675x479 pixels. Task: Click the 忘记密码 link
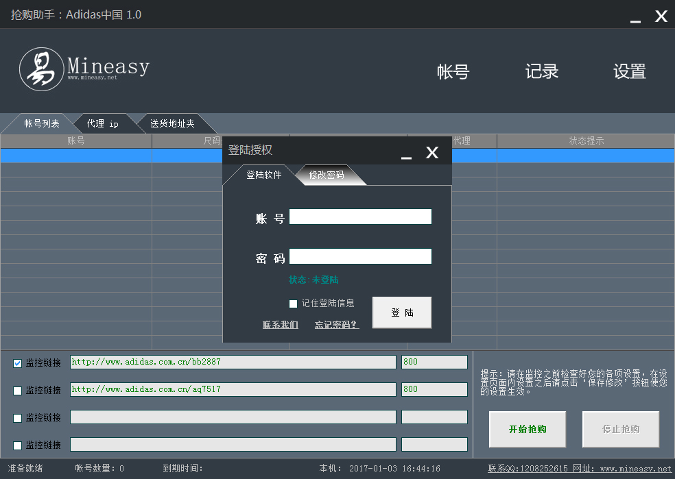(336, 325)
